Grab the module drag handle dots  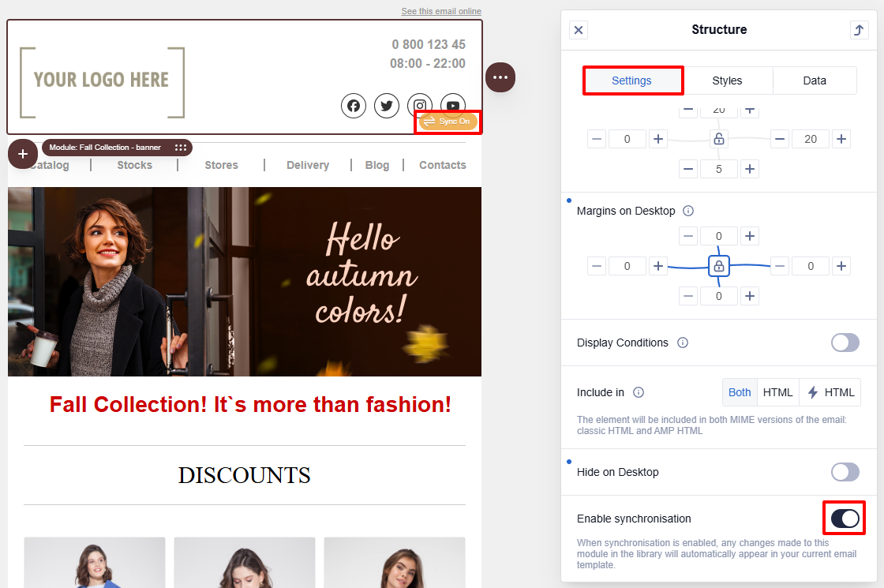pos(181,148)
